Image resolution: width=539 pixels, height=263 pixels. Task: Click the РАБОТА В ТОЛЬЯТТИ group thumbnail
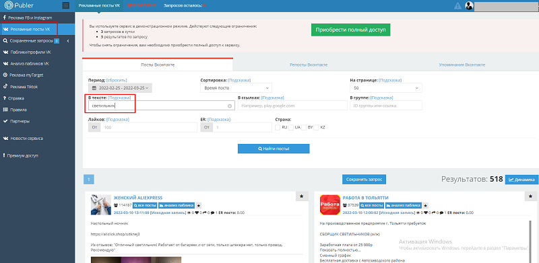point(330,205)
